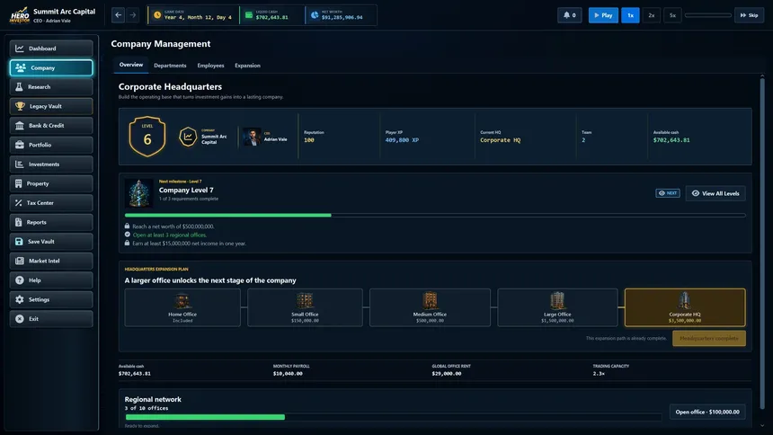Select the Medium Office card
773x435 pixels.
[430, 307]
